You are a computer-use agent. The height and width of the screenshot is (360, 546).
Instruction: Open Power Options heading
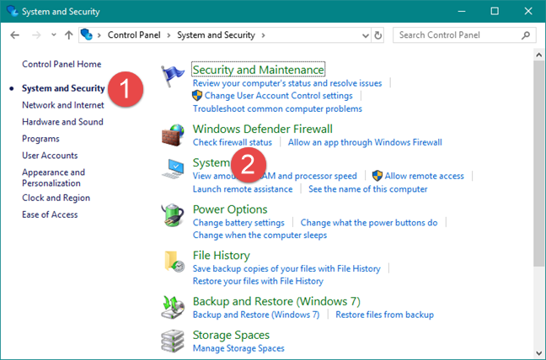click(x=230, y=209)
